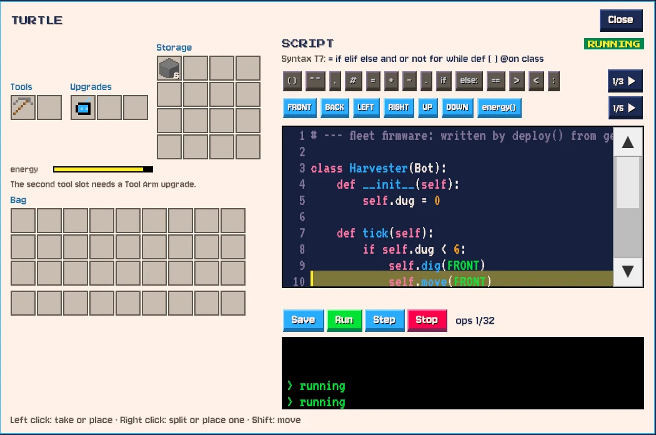Click the first empty Bag slot
The image size is (656, 435).
coord(23,221)
